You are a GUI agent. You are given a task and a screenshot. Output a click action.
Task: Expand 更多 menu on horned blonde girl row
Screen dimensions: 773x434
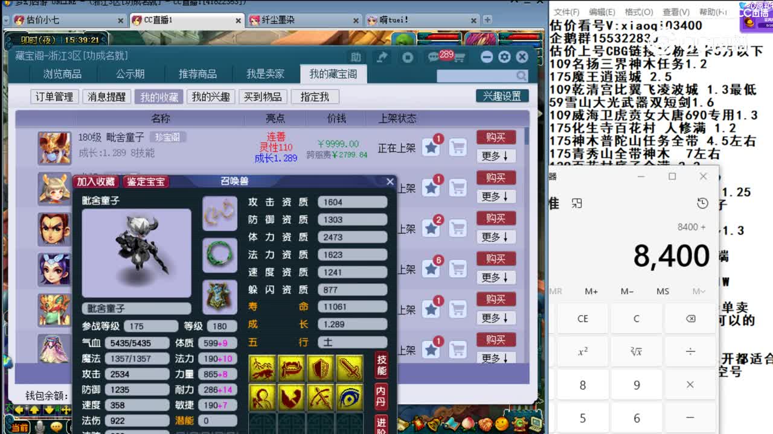click(x=495, y=197)
